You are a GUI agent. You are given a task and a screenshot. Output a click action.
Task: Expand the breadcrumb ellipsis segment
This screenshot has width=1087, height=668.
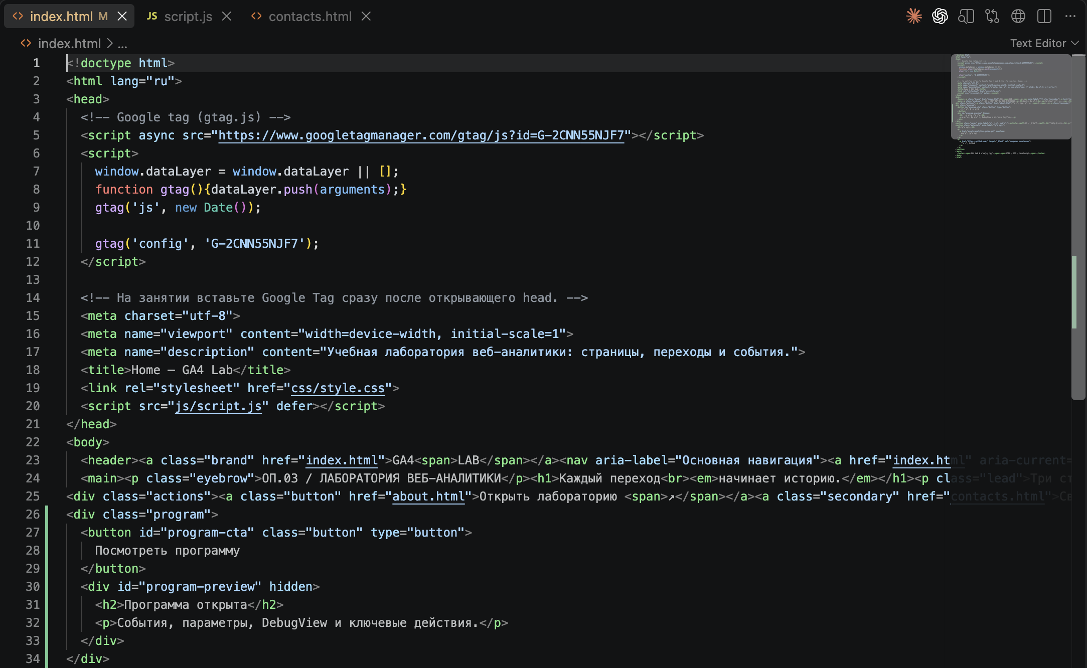point(122,44)
